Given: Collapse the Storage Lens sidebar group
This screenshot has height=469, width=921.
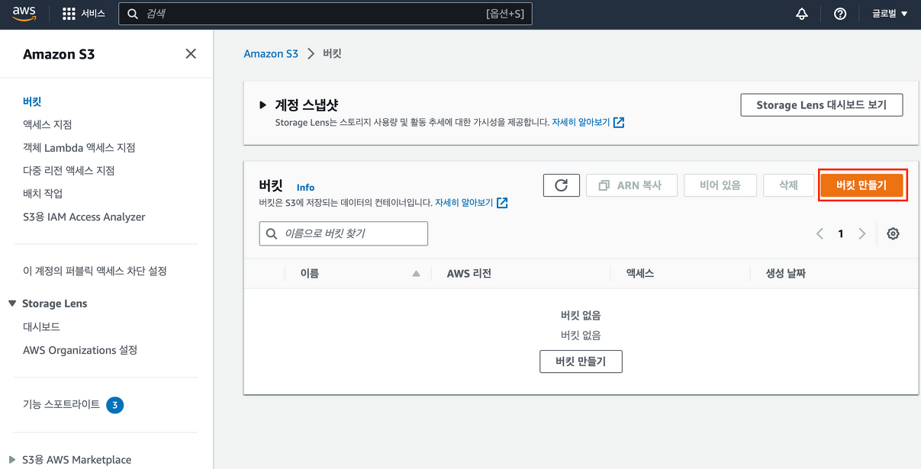Looking at the screenshot, I should click(12, 304).
